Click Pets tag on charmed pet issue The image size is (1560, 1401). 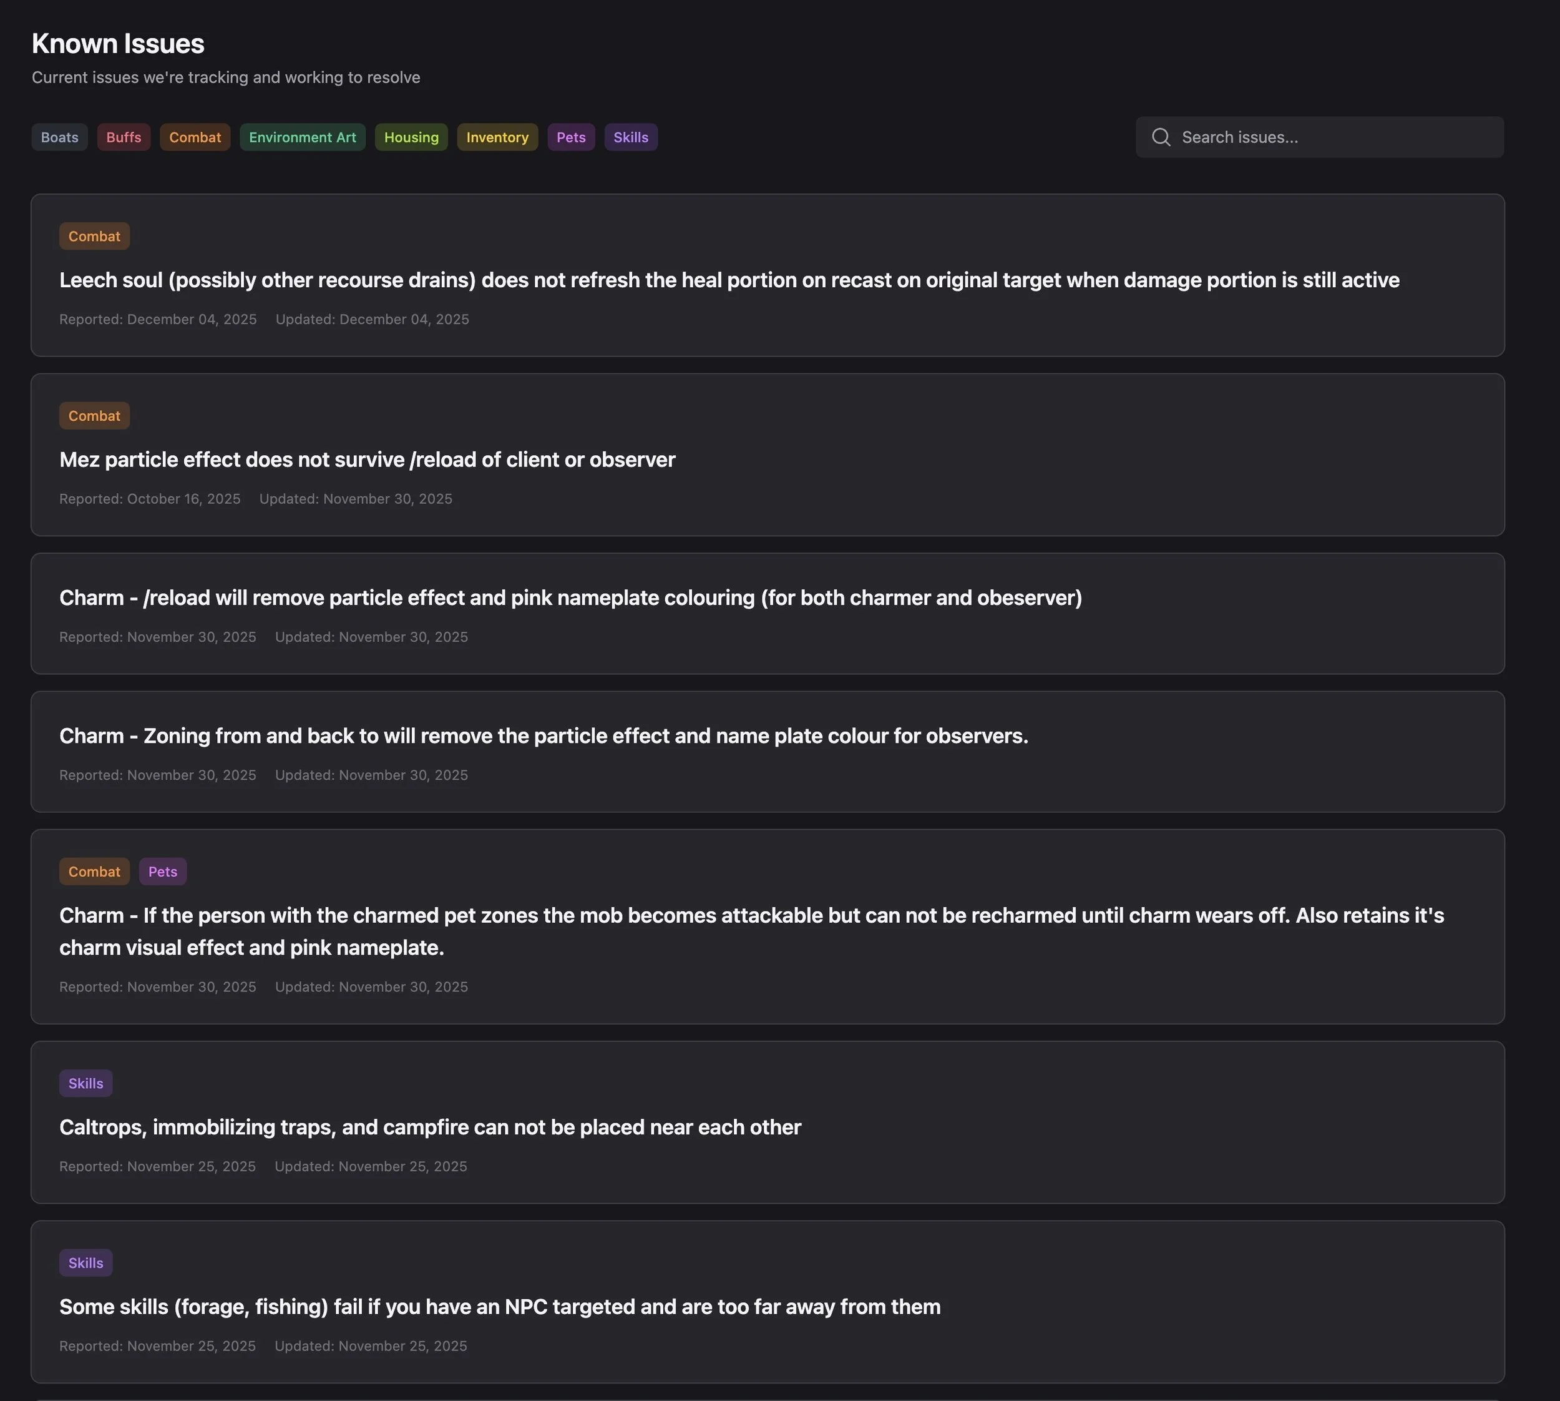tap(163, 872)
